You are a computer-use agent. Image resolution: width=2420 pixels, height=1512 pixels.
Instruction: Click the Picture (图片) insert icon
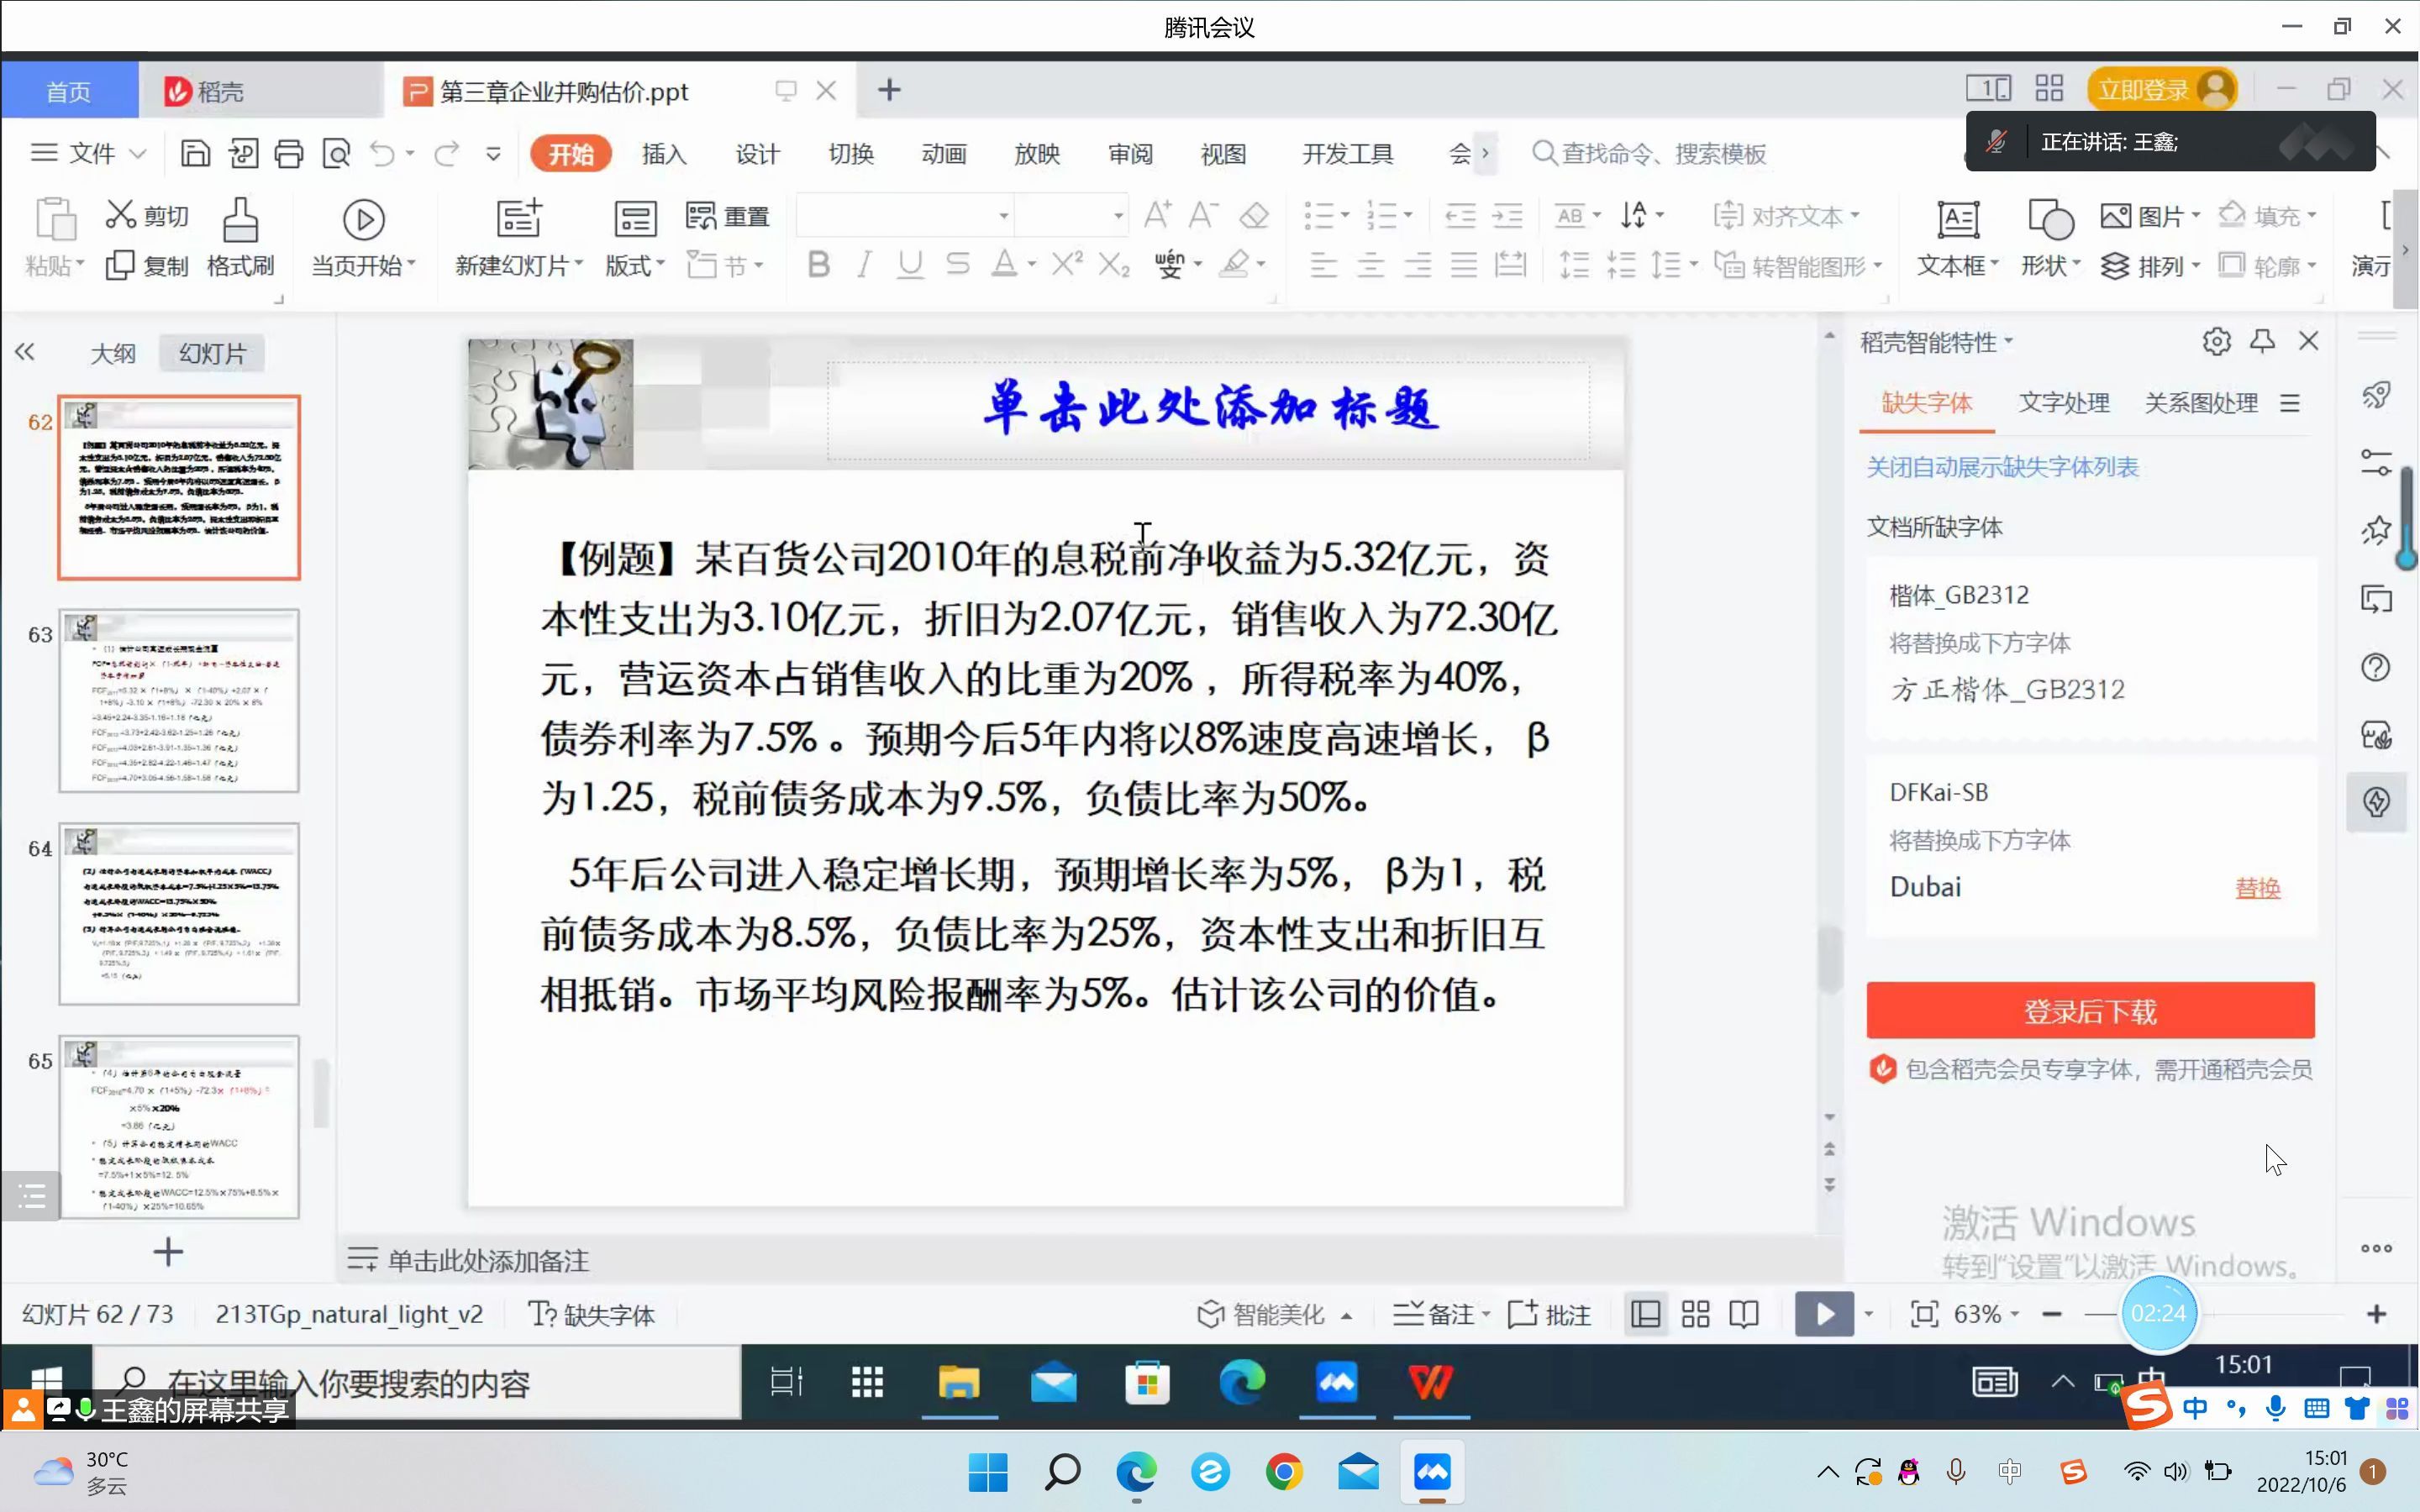click(x=2115, y=215)
